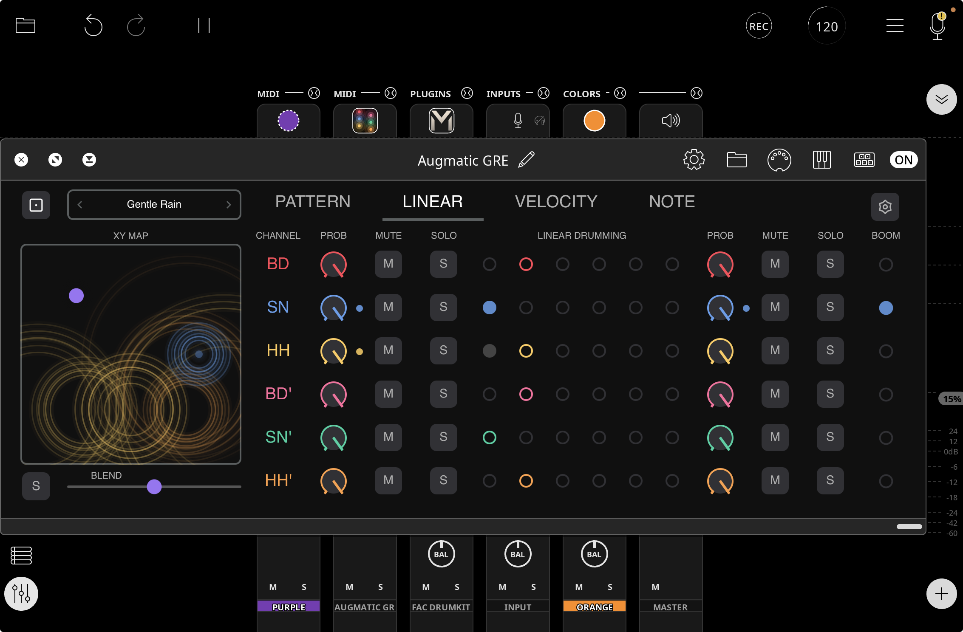Rename the Augmatic GRE preset with the pencil

pos(527,160)
